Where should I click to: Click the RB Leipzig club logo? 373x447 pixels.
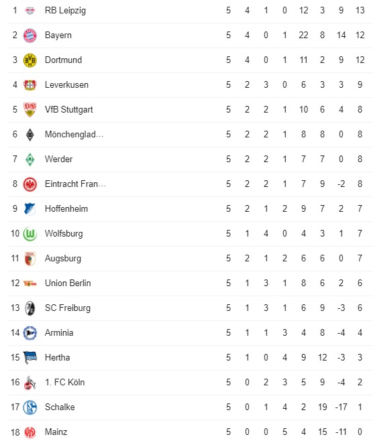pyautogui.click(x=30, y=11)
